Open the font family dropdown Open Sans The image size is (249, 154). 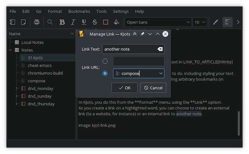(158, 22)
